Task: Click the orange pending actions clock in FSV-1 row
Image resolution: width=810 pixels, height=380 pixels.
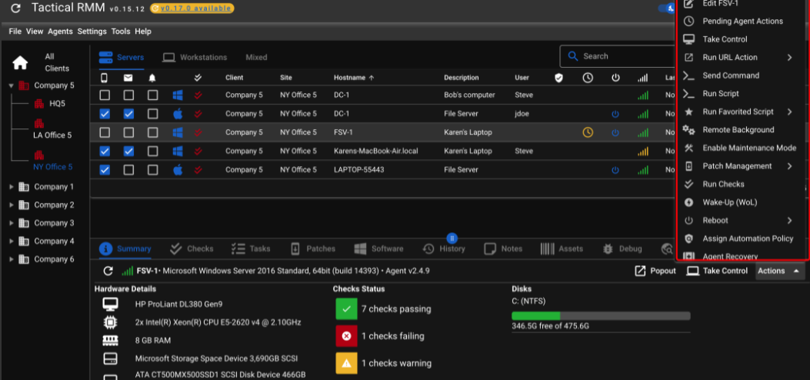Action: pos(588,132)
